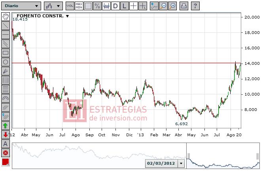Place a red down arrow marker

pyautogui.click(x=6, y=135)
